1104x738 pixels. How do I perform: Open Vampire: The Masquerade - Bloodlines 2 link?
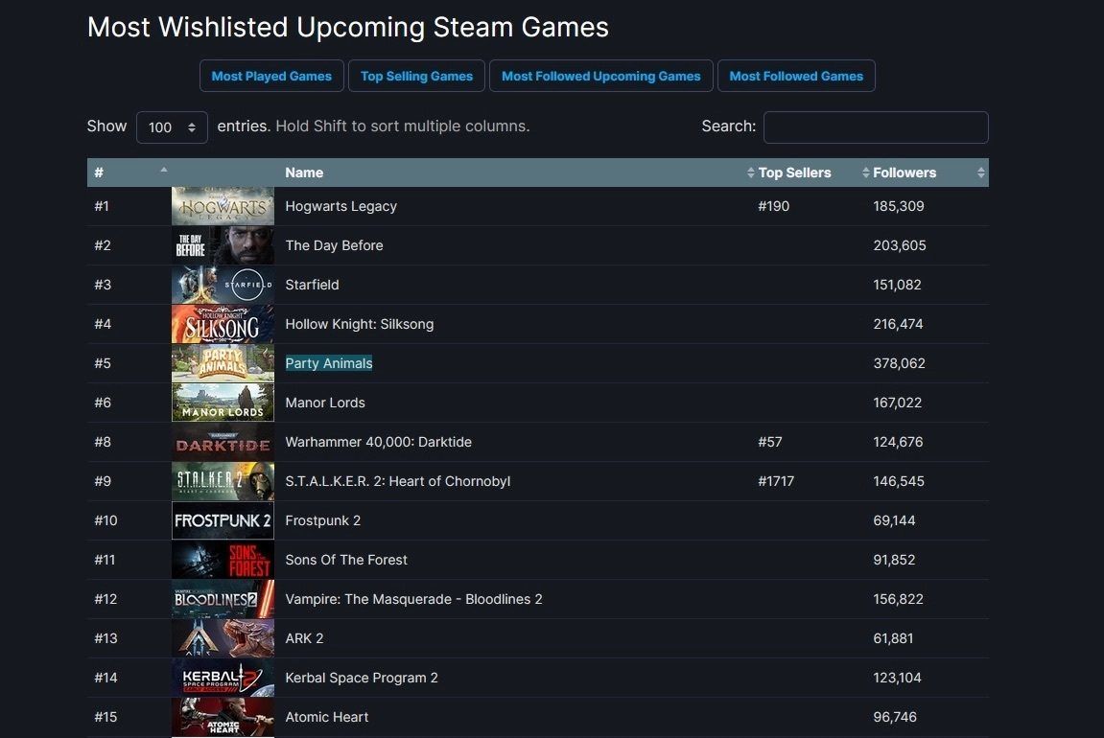coord(413,599)
